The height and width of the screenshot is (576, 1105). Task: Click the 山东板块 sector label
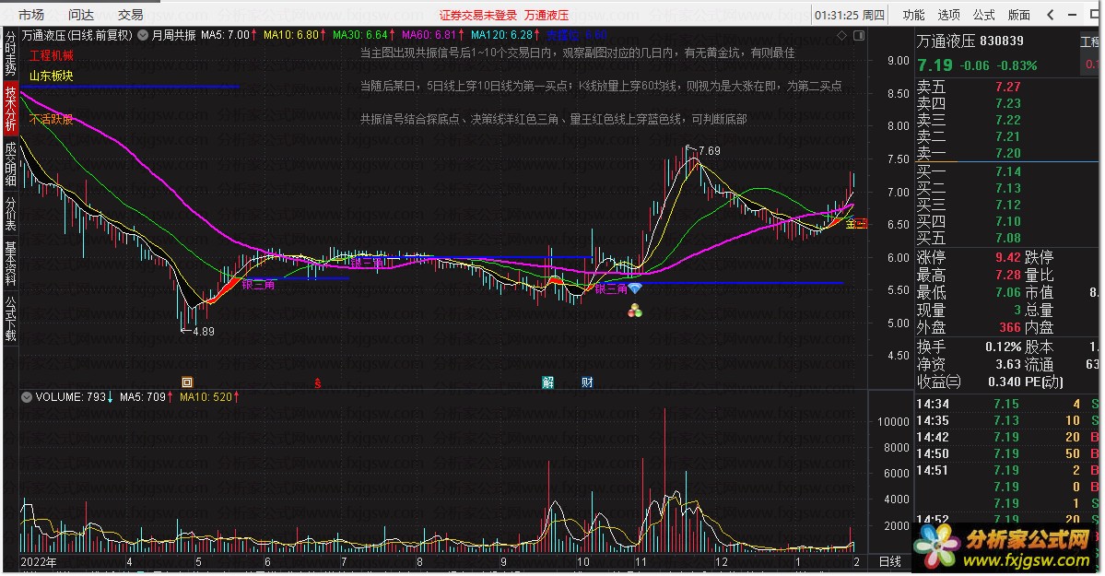pyautogui.click(x=52, y=76)
